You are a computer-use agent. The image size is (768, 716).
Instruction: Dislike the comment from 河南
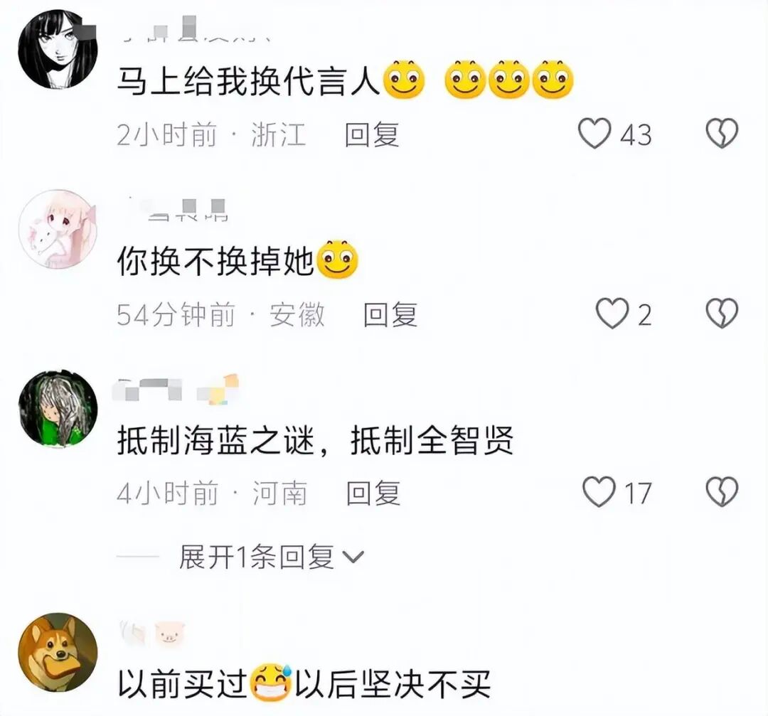(x=722, y=492)
